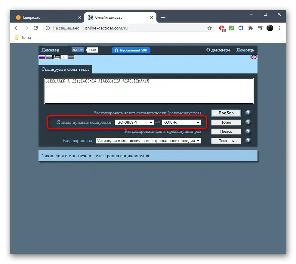
Task: Click 'Расходировать текст автоматически (рекомендуется)' label
Action: coord(147,113)
